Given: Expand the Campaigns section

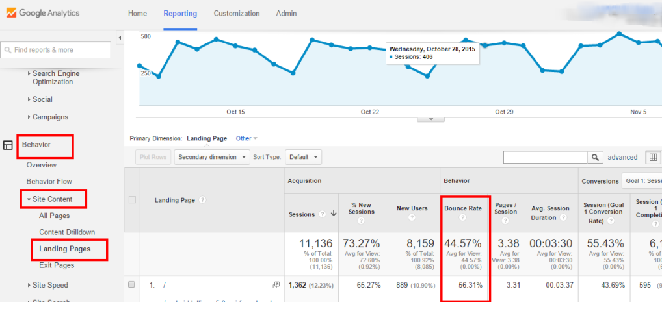Looking at the screenshot, I should pyautogui.click(x=47, y=117).
